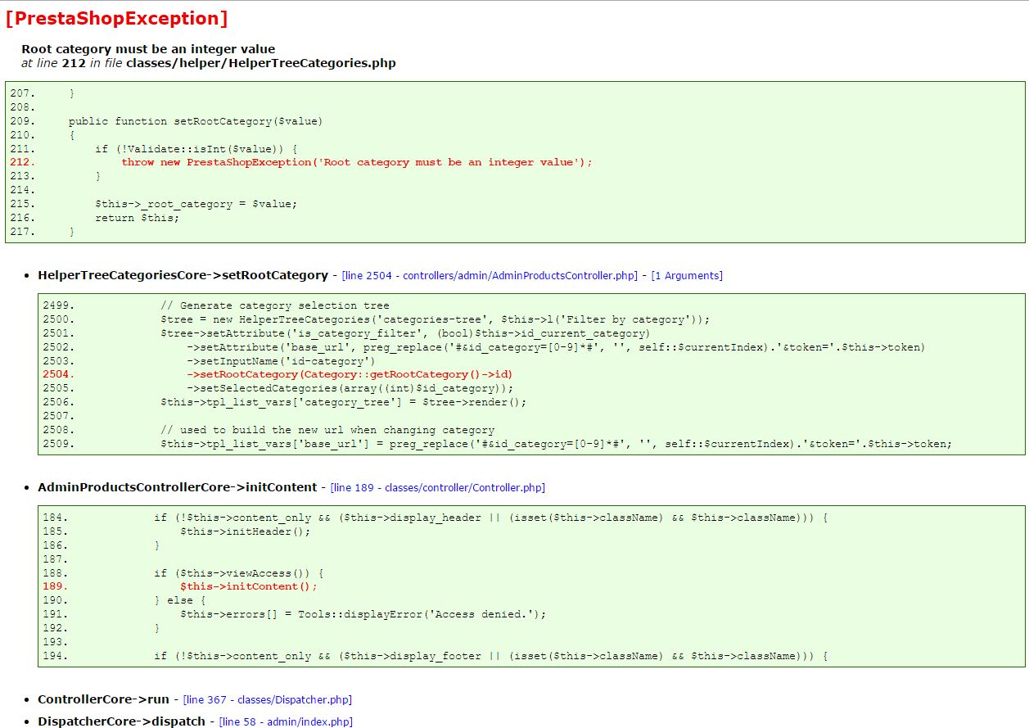The image size is (1029, 728).
Task: Click the DispatcherCore->dispatch trace entry
Action: coord(121,721)
